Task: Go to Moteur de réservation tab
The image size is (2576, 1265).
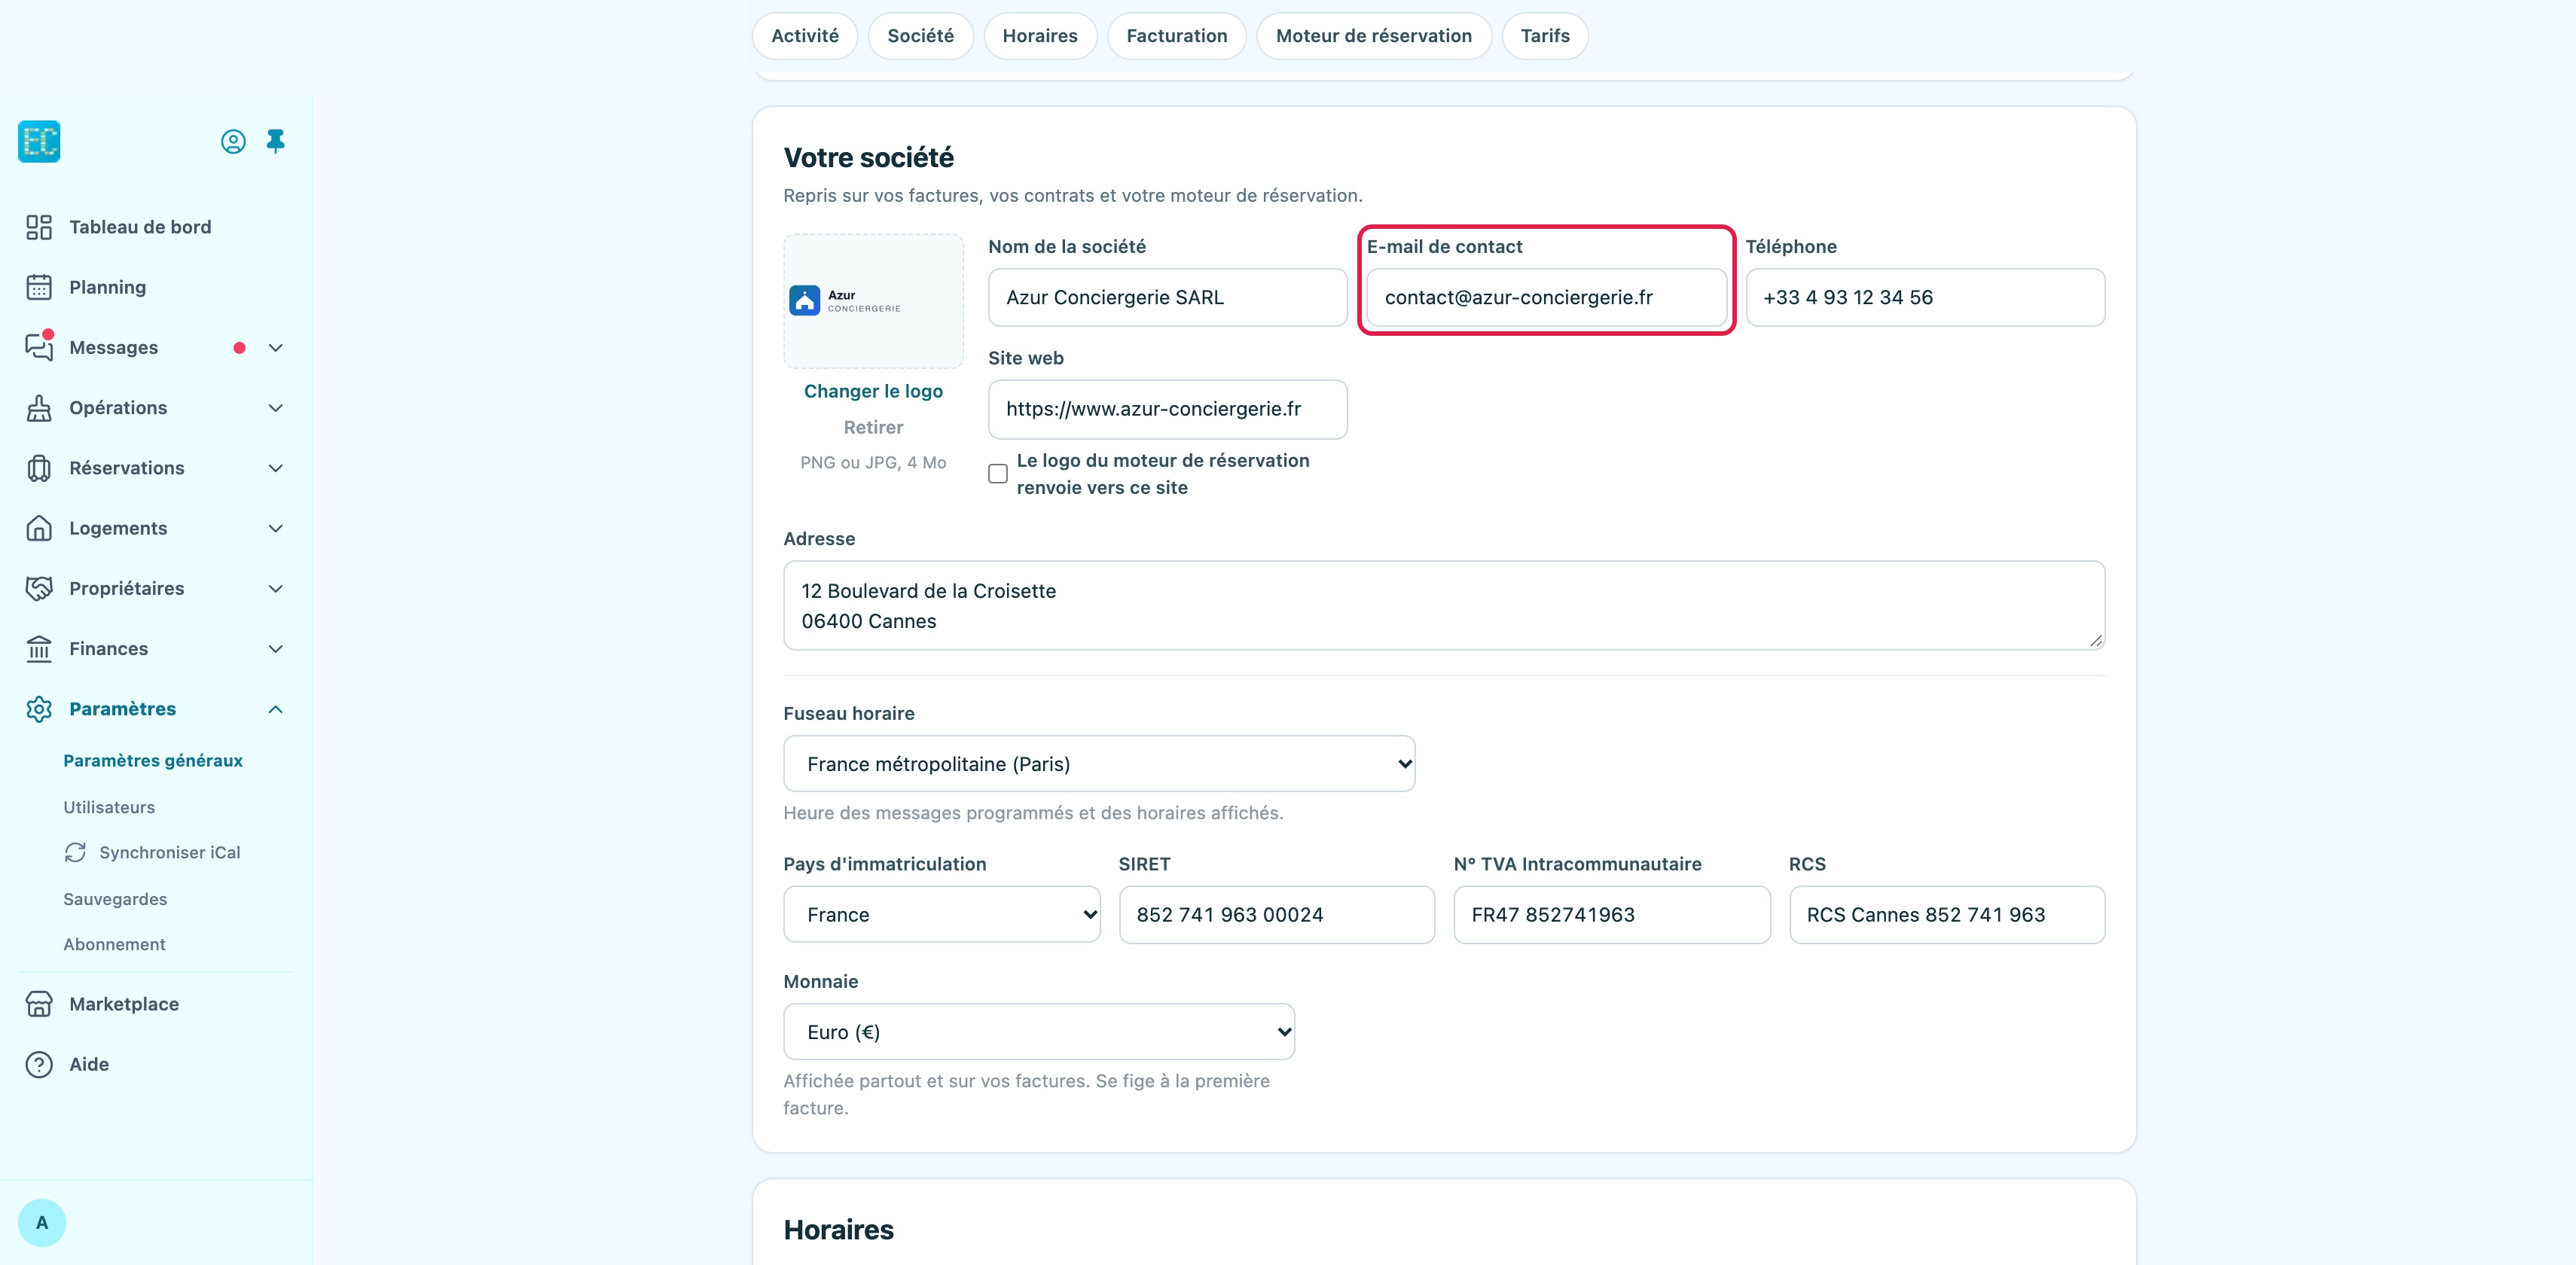Action: point(1374,36)
